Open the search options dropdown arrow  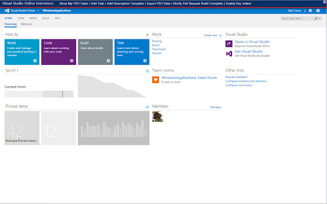320,18
